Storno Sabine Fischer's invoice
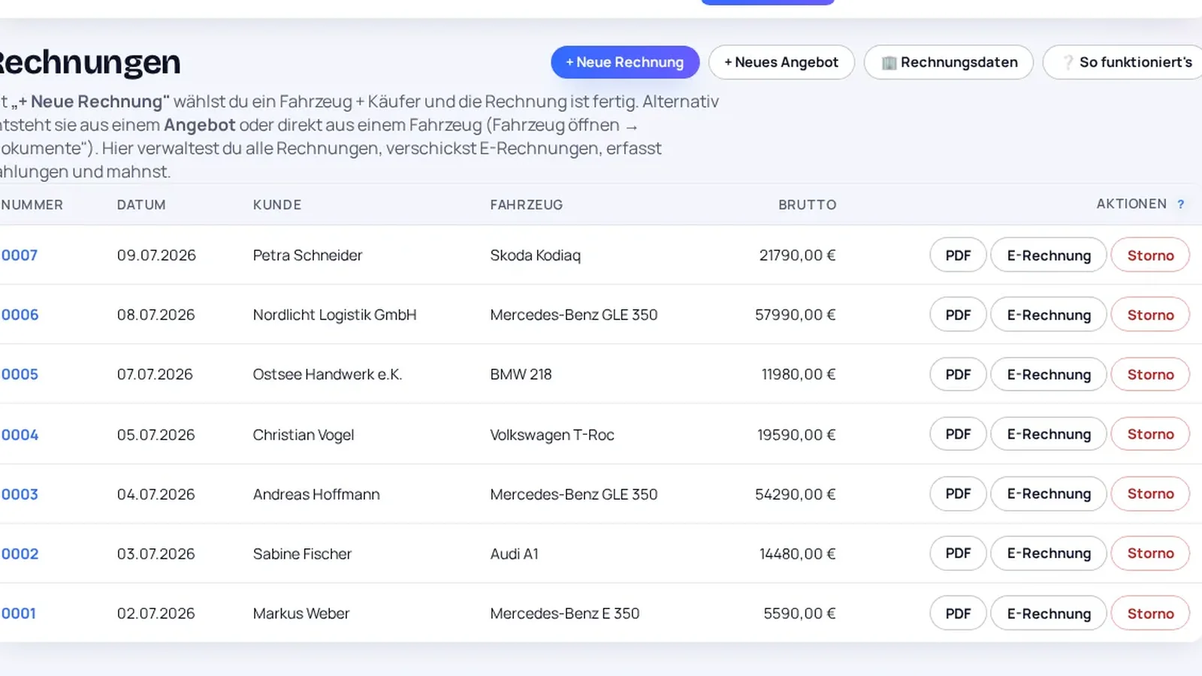The image size is (1202, 676). pos(1150,553)
